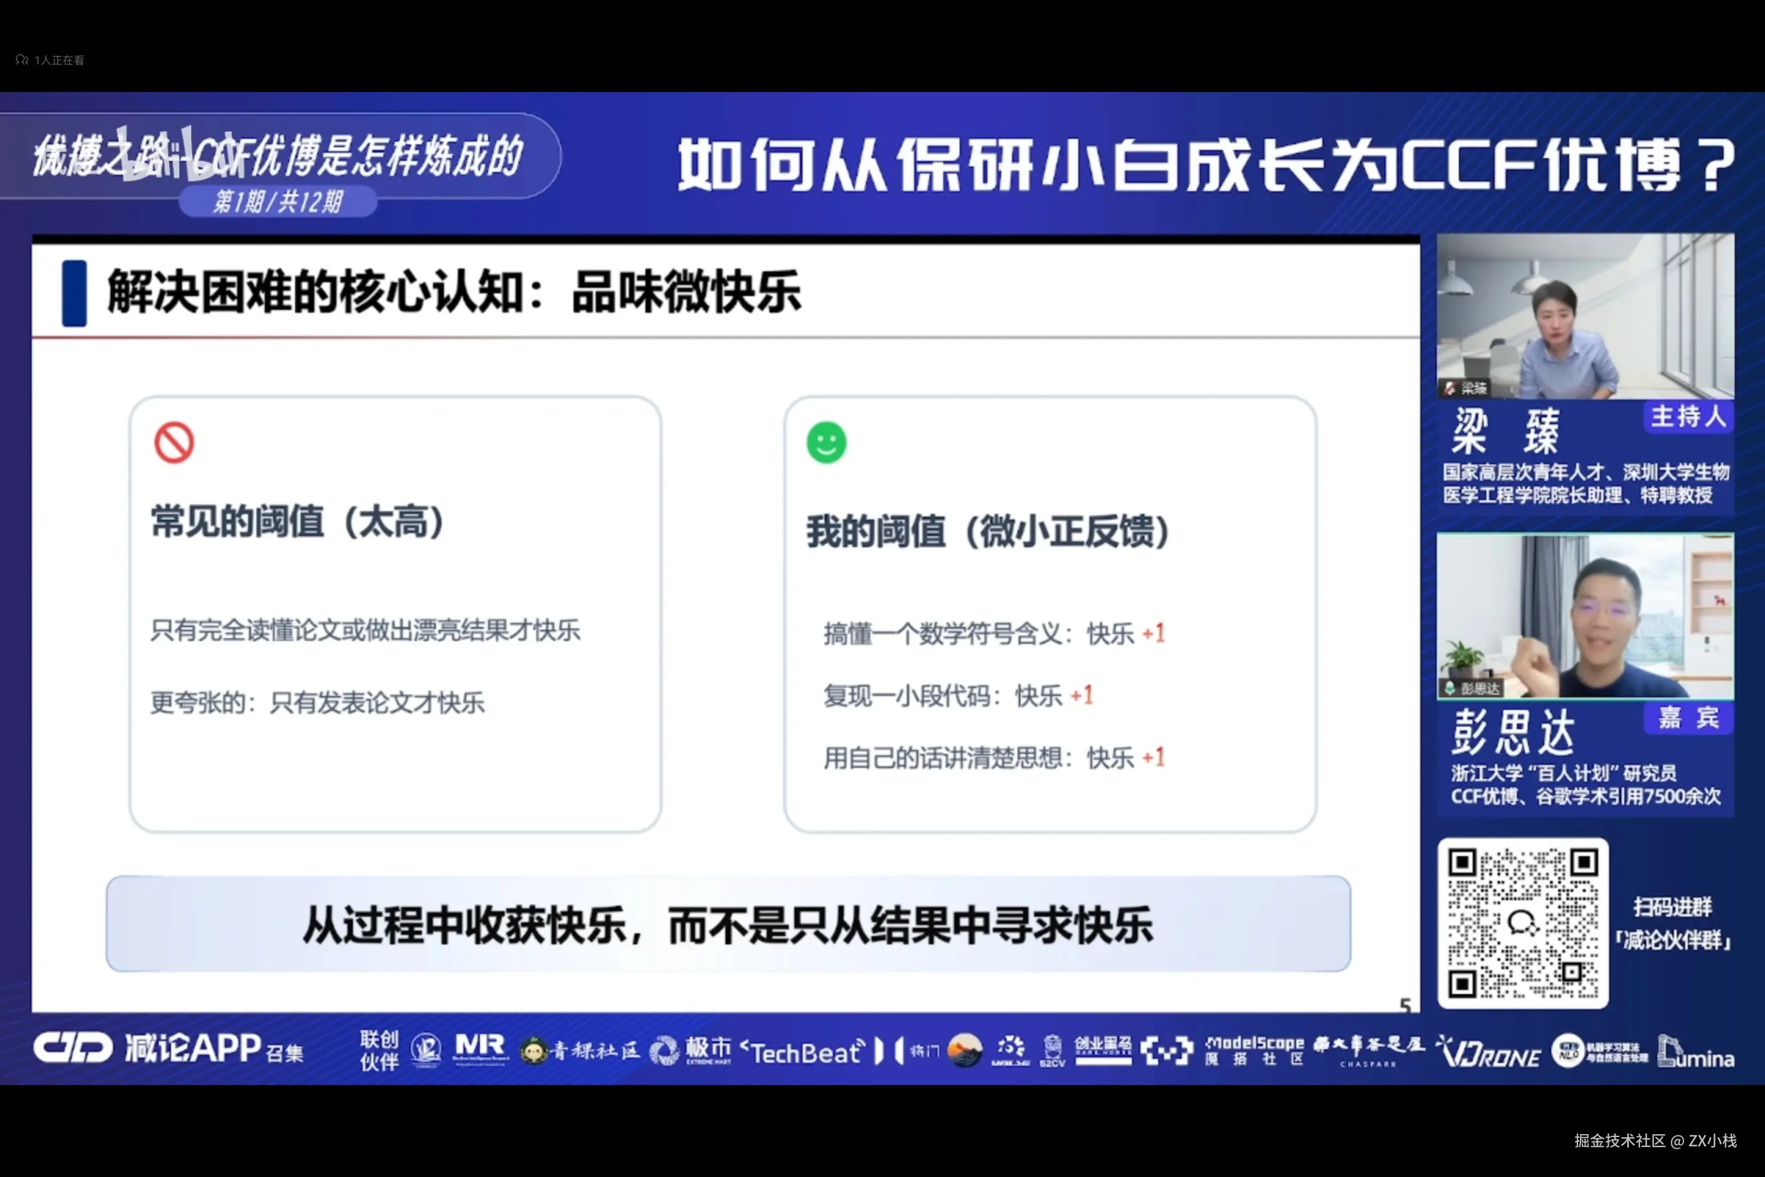This screenshot has height=1177, width=1765.
Task: Click the 掘金技术社区 @ ZX小栈 watermark link
Action: 1655,1140
